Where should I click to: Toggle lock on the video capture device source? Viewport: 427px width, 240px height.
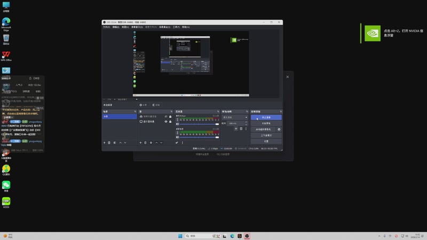pyautogui.click(x=170, y=116)
